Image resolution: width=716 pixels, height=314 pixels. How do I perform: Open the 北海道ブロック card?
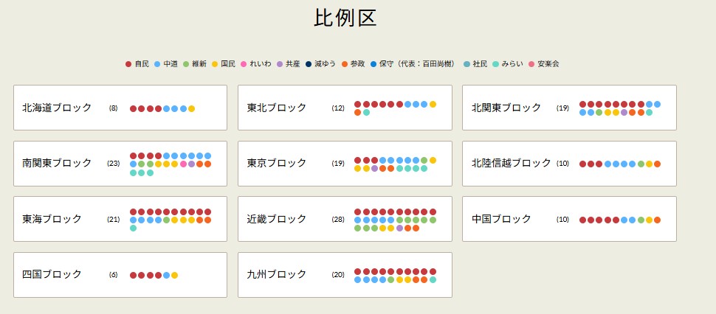pyautogui.click(x=120, y=108)
